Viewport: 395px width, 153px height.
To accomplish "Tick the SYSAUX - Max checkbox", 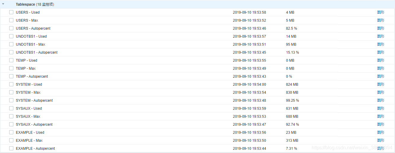I will coord(11,117).
